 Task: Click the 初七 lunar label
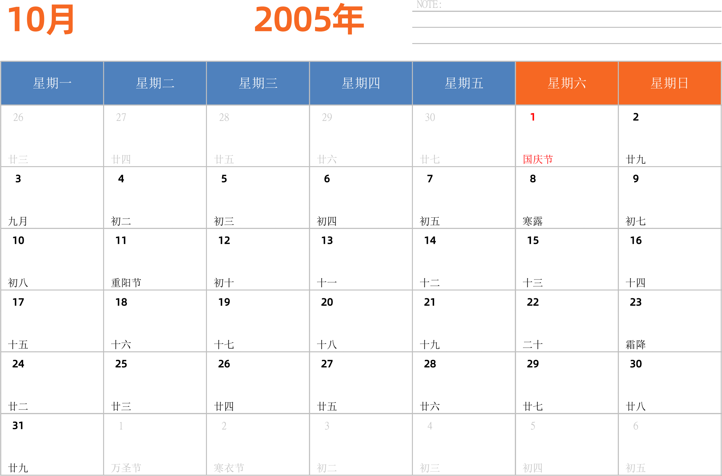(x=636, y=221)
